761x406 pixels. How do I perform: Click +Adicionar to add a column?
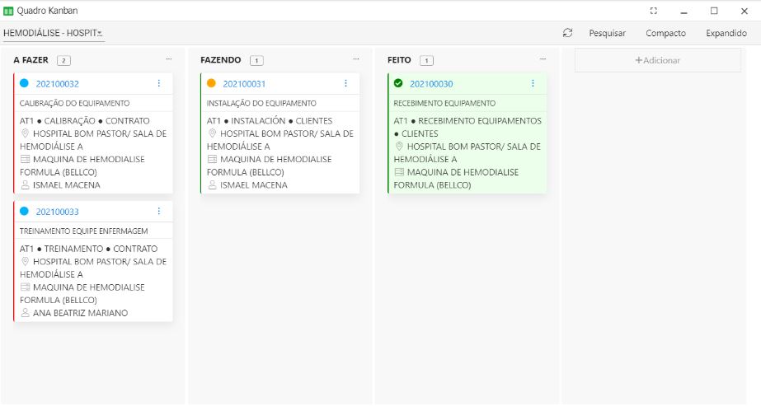[x=658, y=60]
